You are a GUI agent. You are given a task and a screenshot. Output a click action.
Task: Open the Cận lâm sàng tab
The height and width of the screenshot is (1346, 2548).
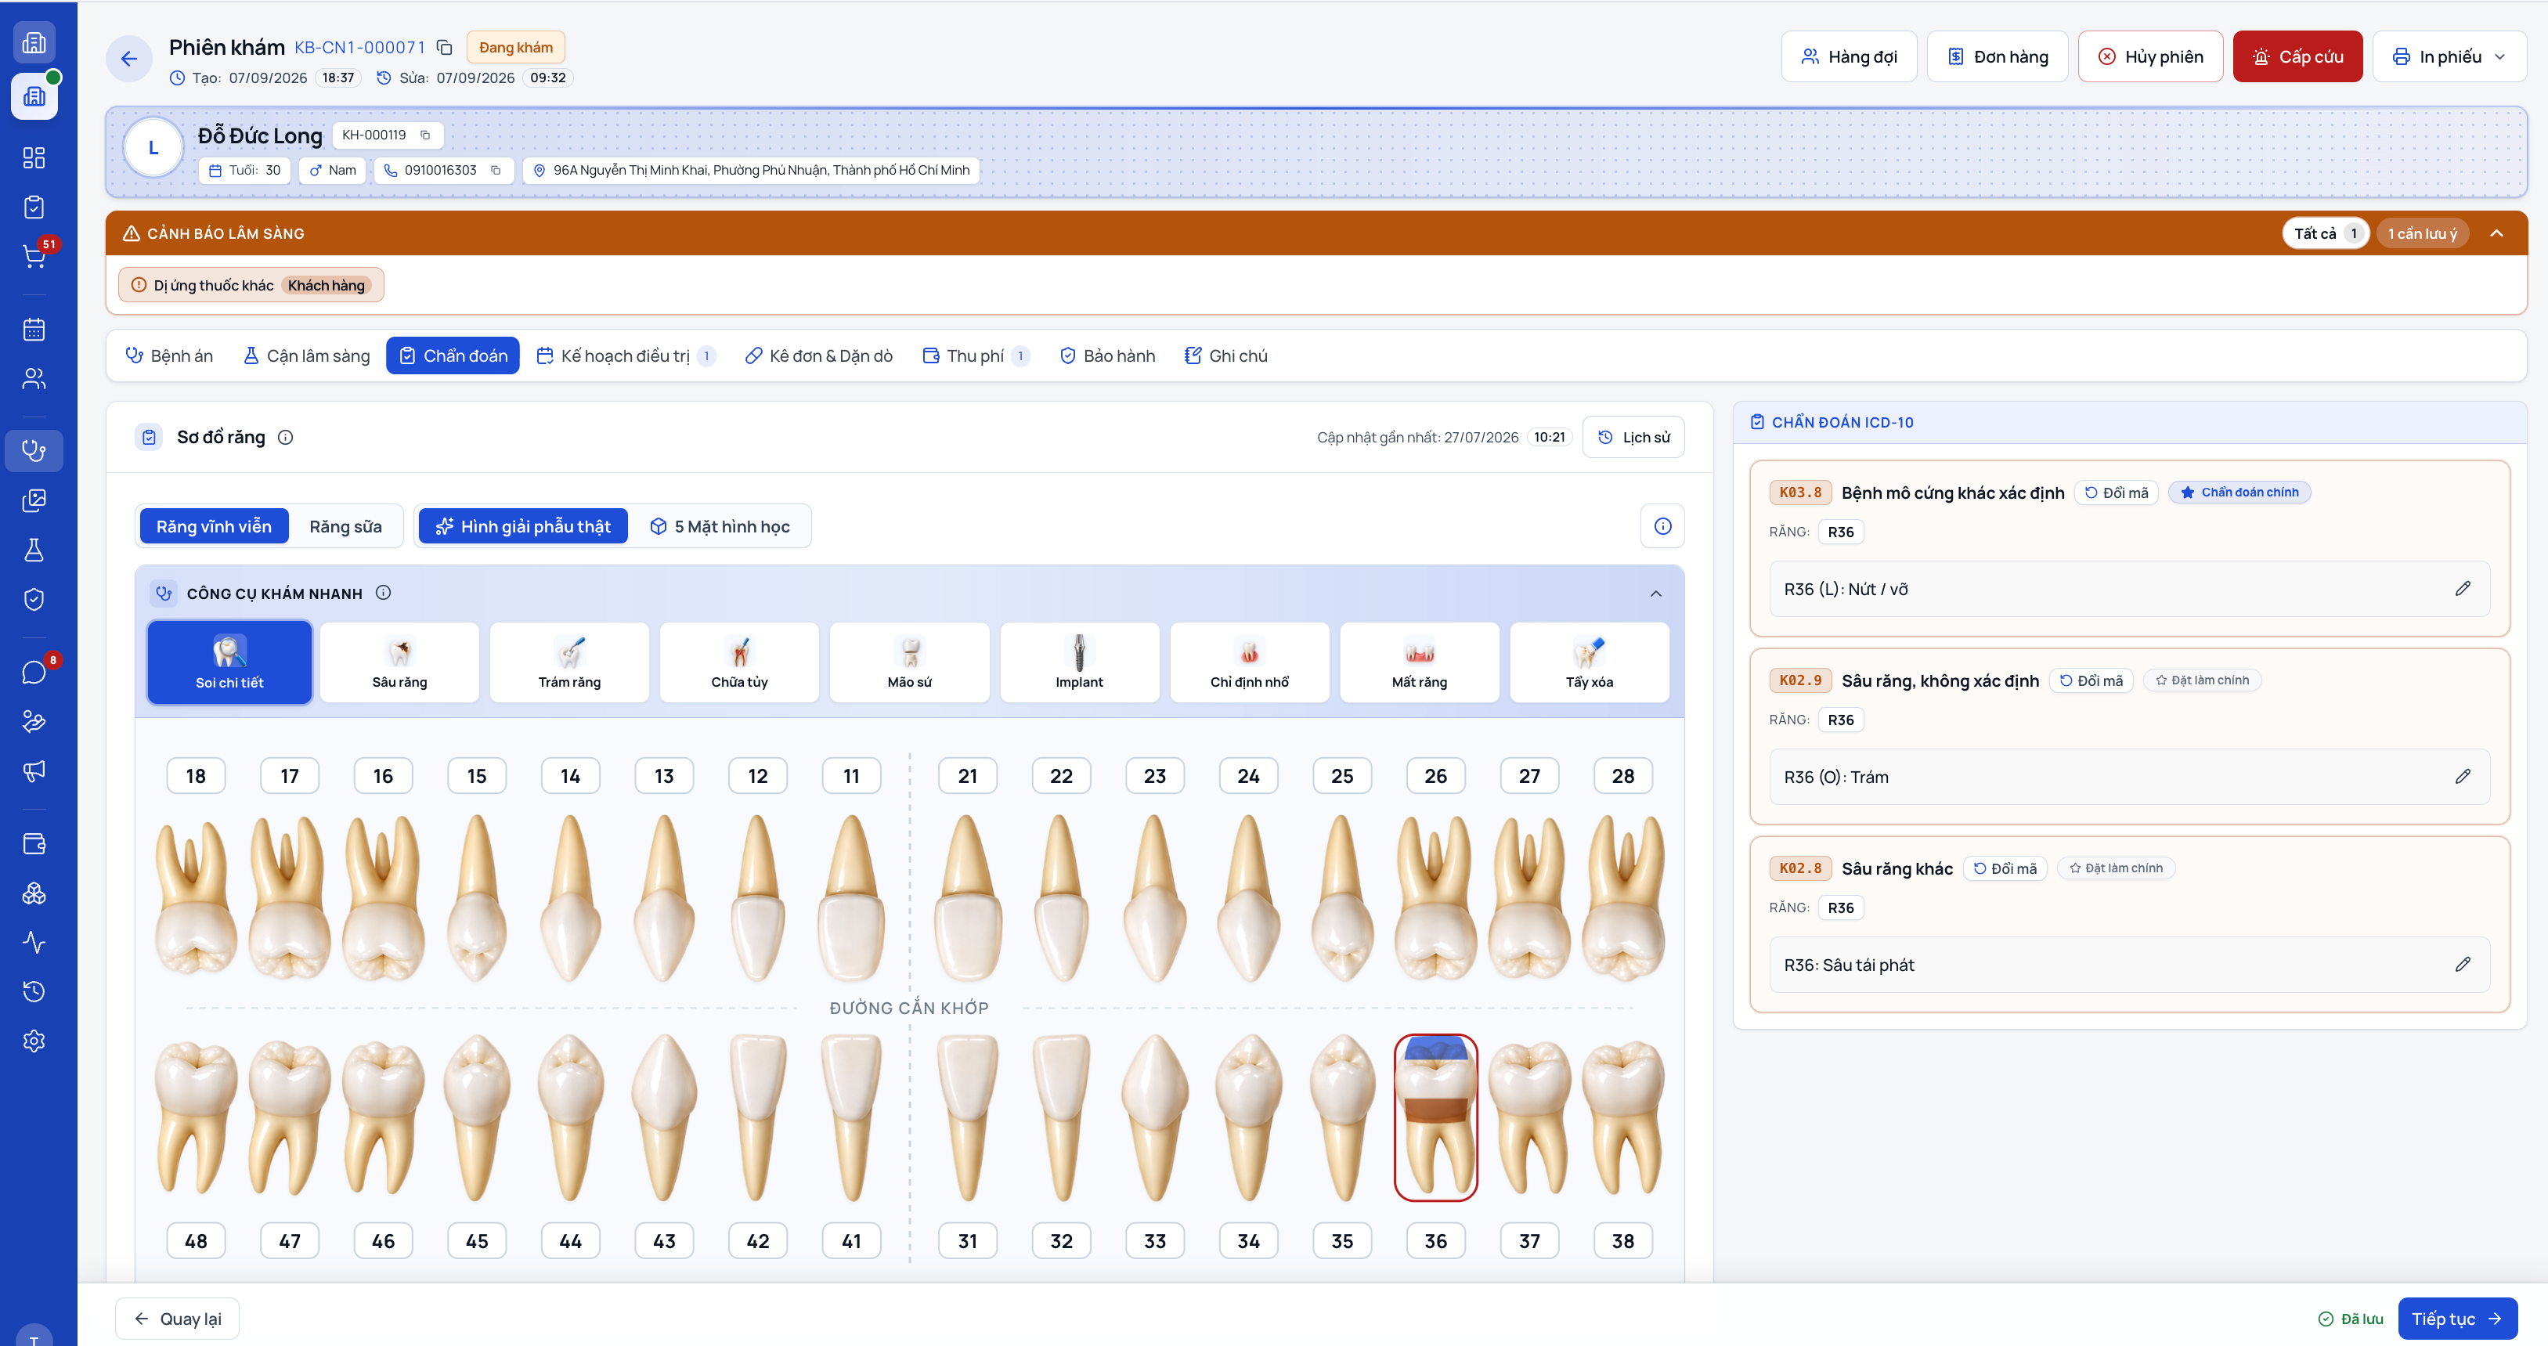307,356
